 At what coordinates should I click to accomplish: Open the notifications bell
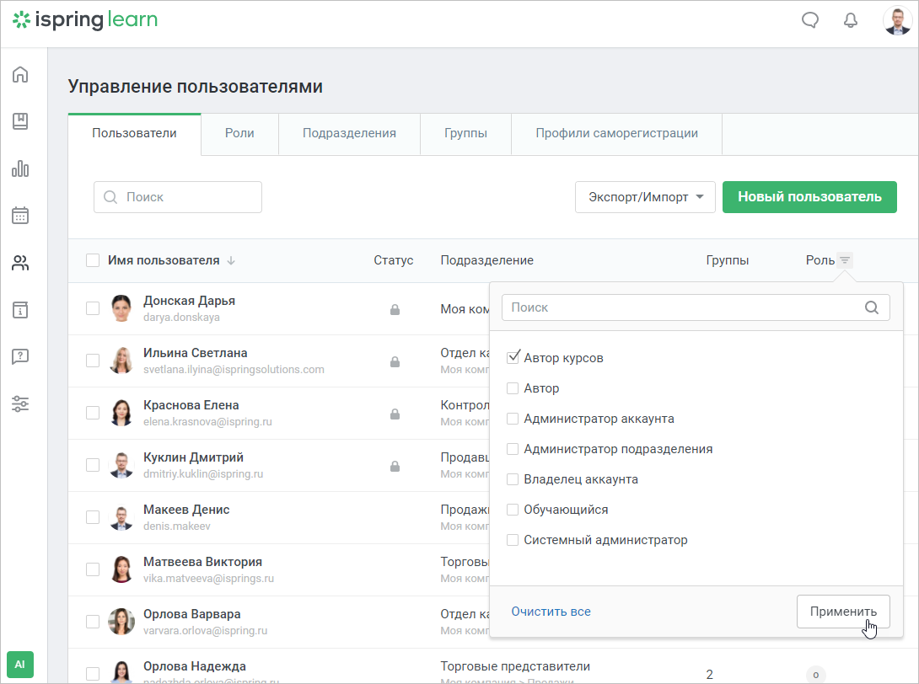851,20
